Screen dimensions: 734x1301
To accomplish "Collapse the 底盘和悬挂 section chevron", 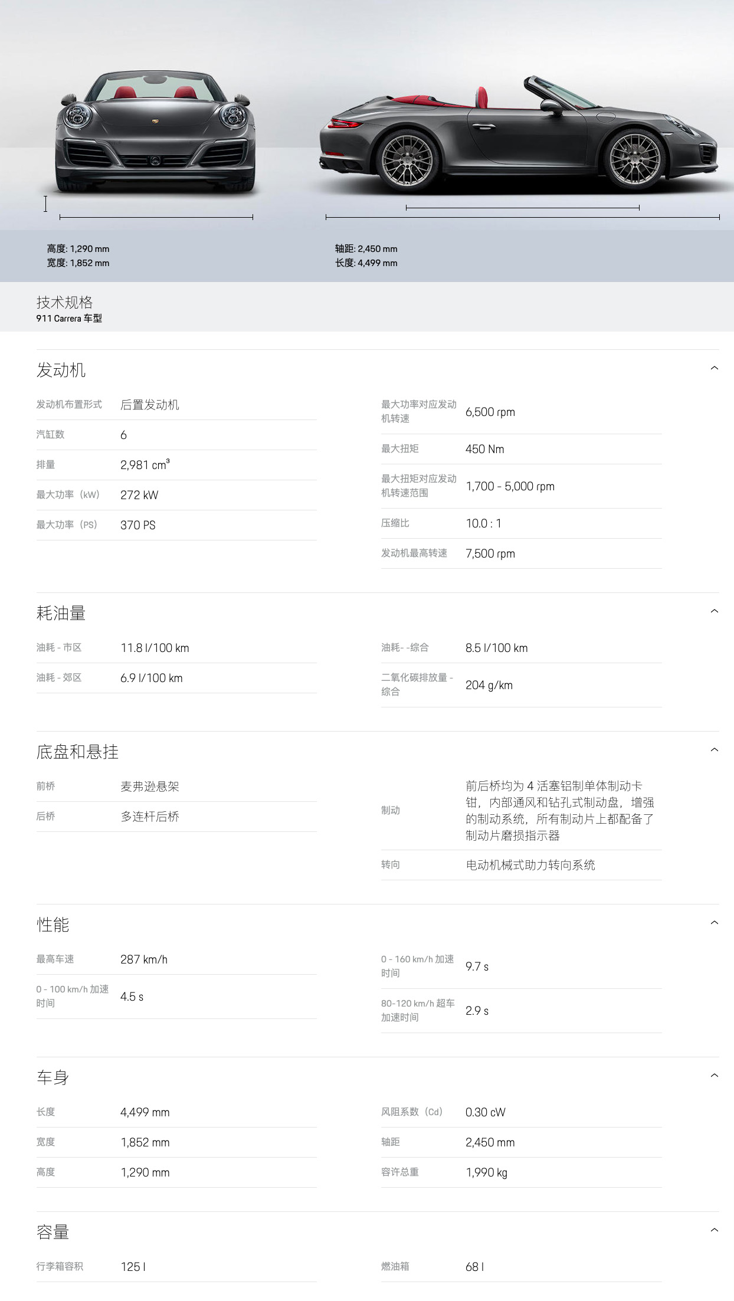I will click(714, 750).
